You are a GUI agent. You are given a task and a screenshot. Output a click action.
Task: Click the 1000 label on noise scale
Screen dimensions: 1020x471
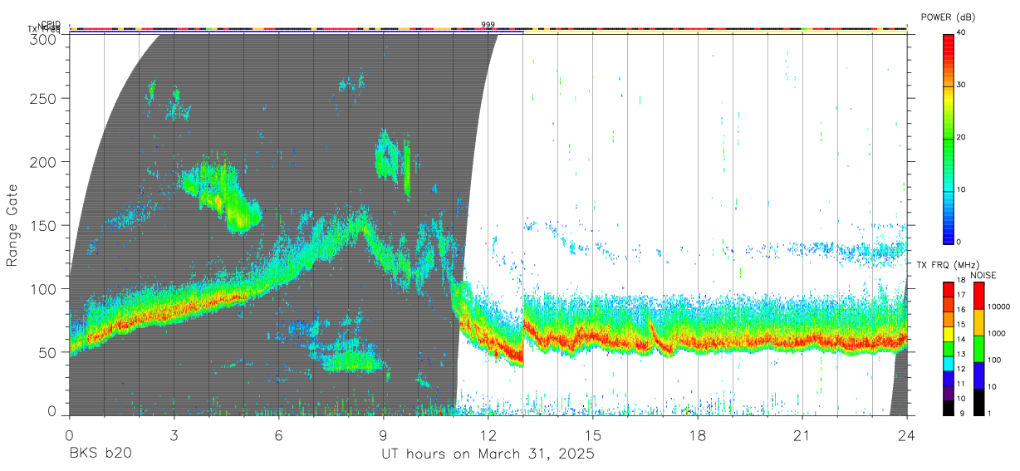(x=995, y=334)
